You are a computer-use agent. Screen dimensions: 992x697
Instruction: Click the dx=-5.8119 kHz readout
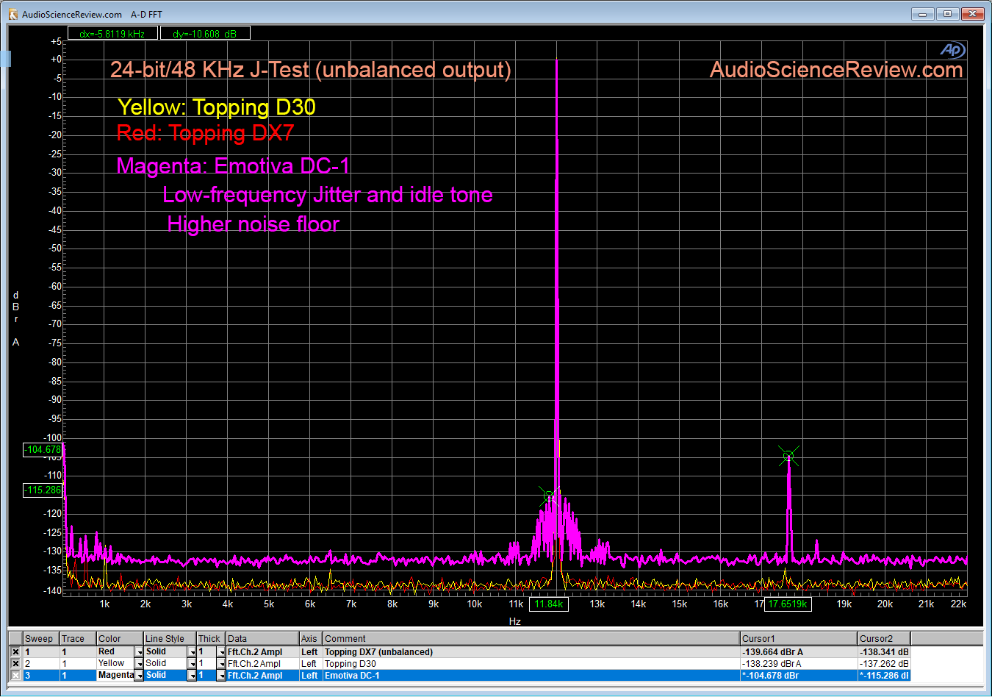(112, 33)
